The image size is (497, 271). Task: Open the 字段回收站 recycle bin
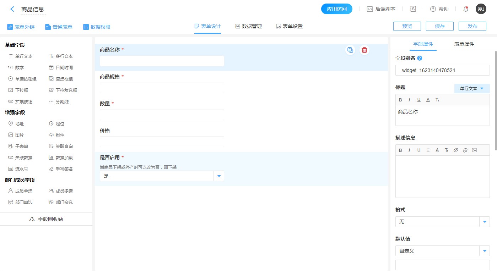pos(46,219)
